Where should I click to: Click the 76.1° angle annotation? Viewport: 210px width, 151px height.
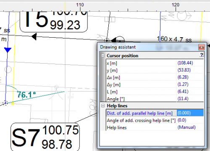(x=26, y=95)
